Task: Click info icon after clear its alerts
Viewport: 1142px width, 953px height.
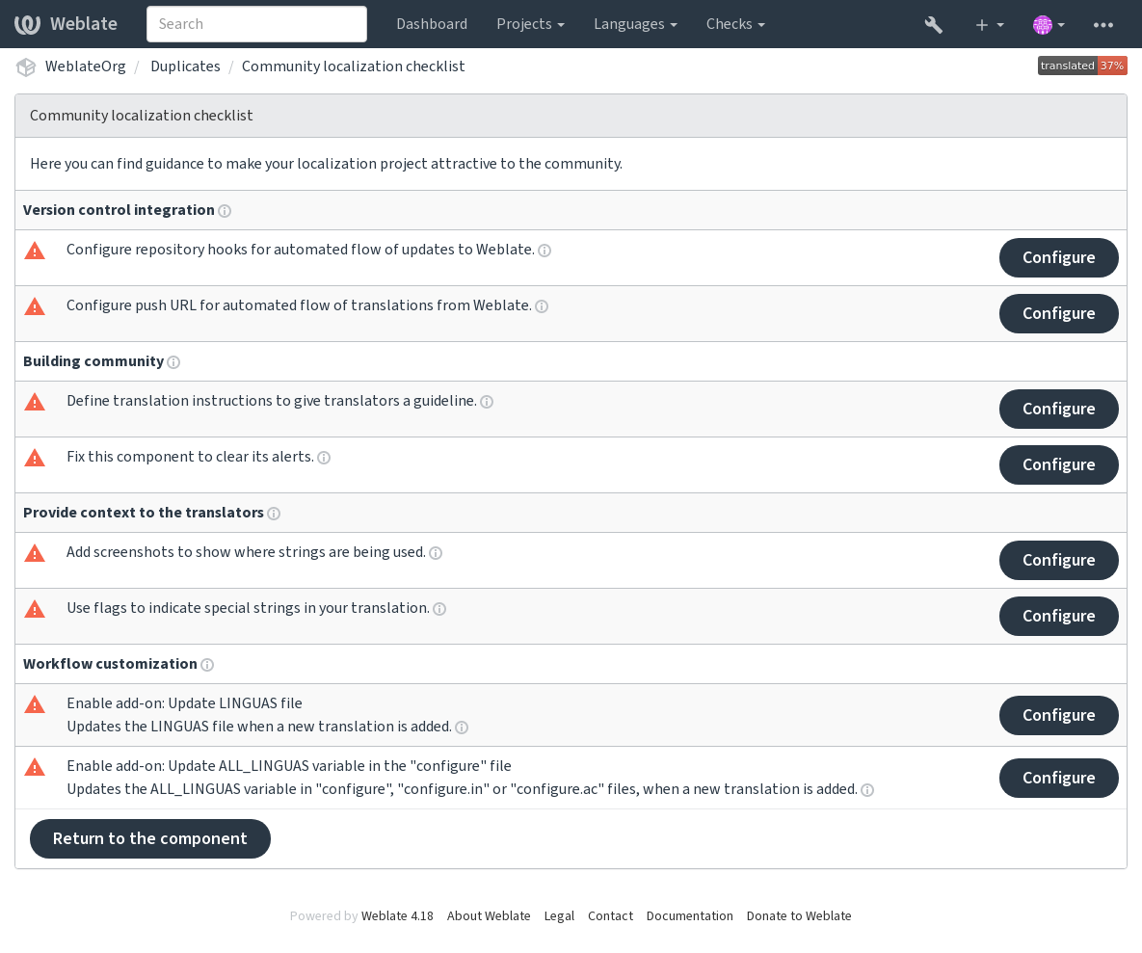Action: [324, 458]
